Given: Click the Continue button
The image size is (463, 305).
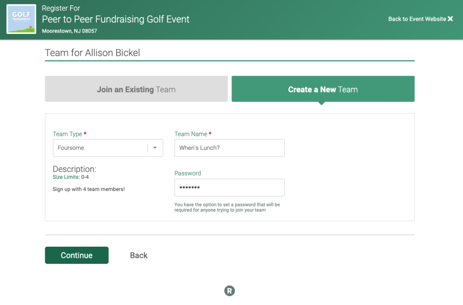Looking at the screenshot, I should (76, 255).
